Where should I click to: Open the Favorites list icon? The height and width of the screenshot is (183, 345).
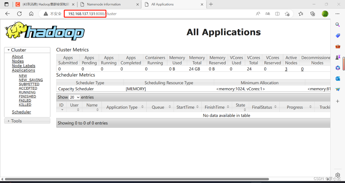click(x=301, y=14)
